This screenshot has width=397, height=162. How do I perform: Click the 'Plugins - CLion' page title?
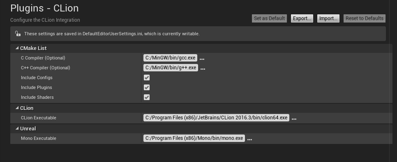pos(44,8)
